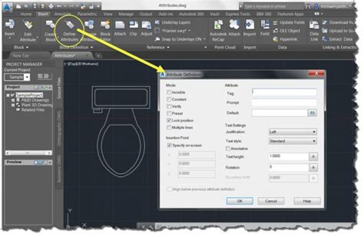Click pick point button beside Text height
The width and height of the screenshot is (364, 237).
click(x=313, y=156)
